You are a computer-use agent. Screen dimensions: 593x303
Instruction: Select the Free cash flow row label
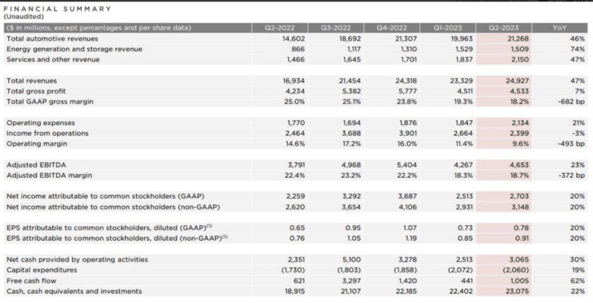31,280
